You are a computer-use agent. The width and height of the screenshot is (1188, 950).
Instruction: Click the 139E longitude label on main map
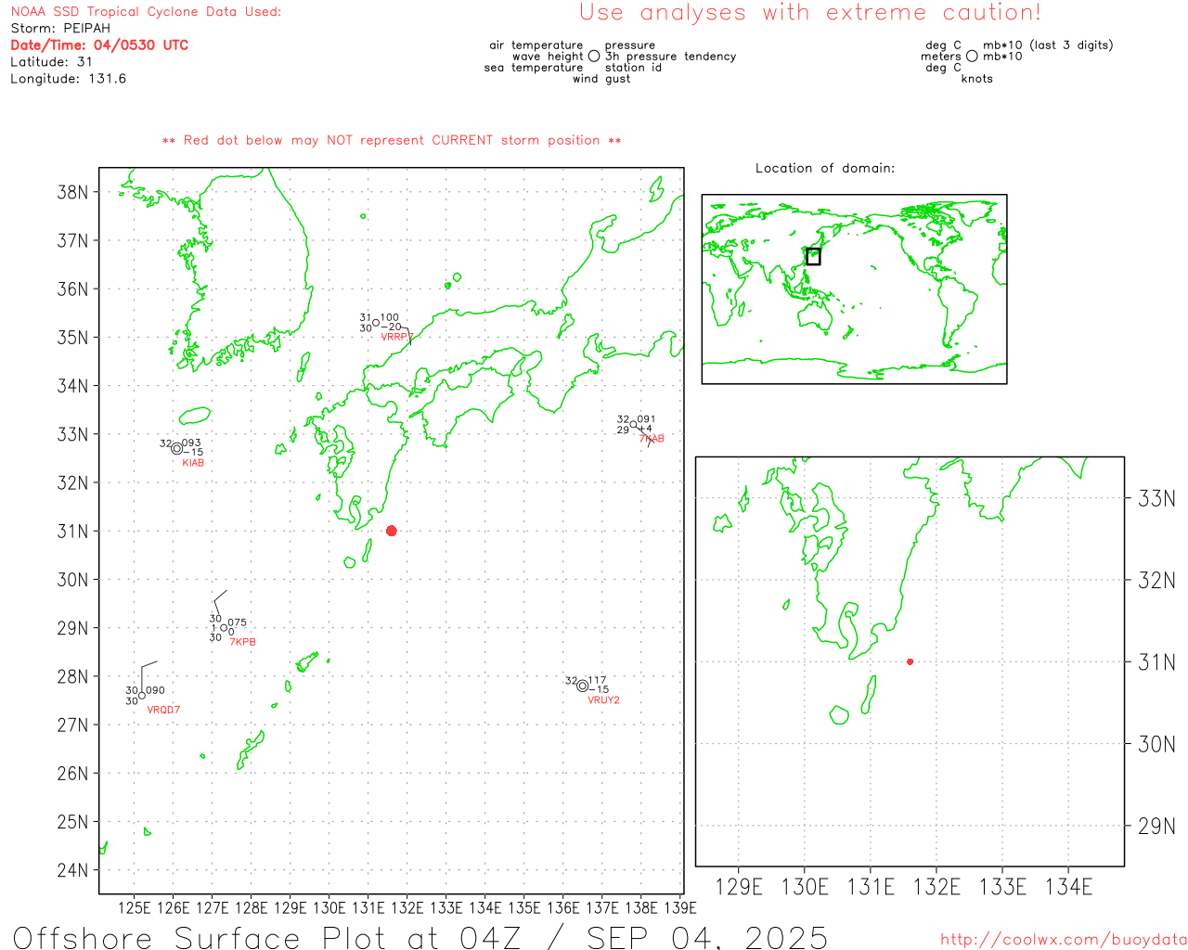point(680,907)
